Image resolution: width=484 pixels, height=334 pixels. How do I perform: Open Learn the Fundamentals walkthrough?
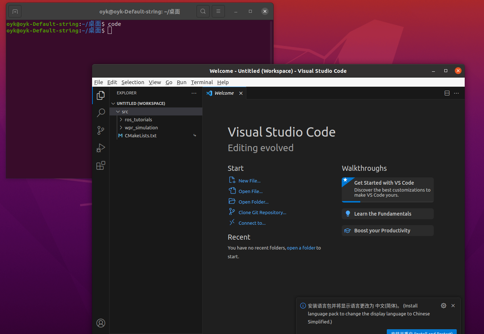click(x=388, y=214)
